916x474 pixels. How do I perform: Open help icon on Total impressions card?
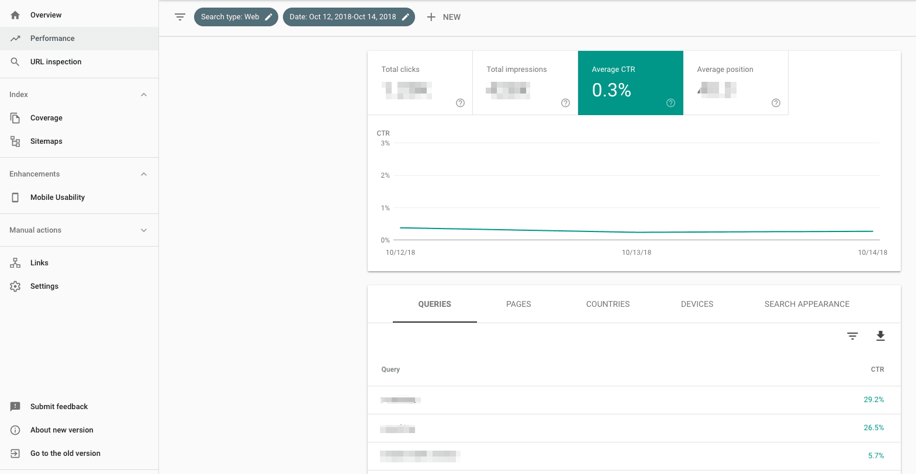click(565, 103)
